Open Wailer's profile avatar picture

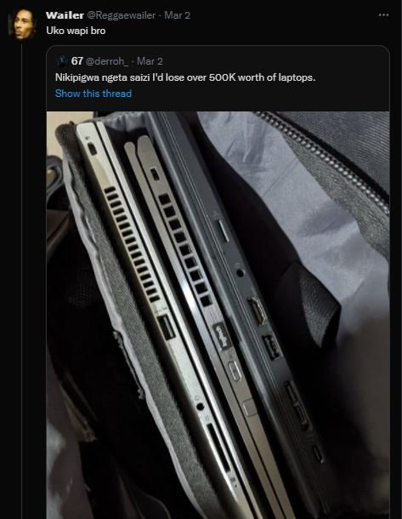pos(22,25)
